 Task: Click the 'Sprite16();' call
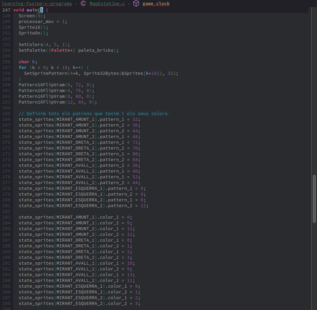point(33,27)
